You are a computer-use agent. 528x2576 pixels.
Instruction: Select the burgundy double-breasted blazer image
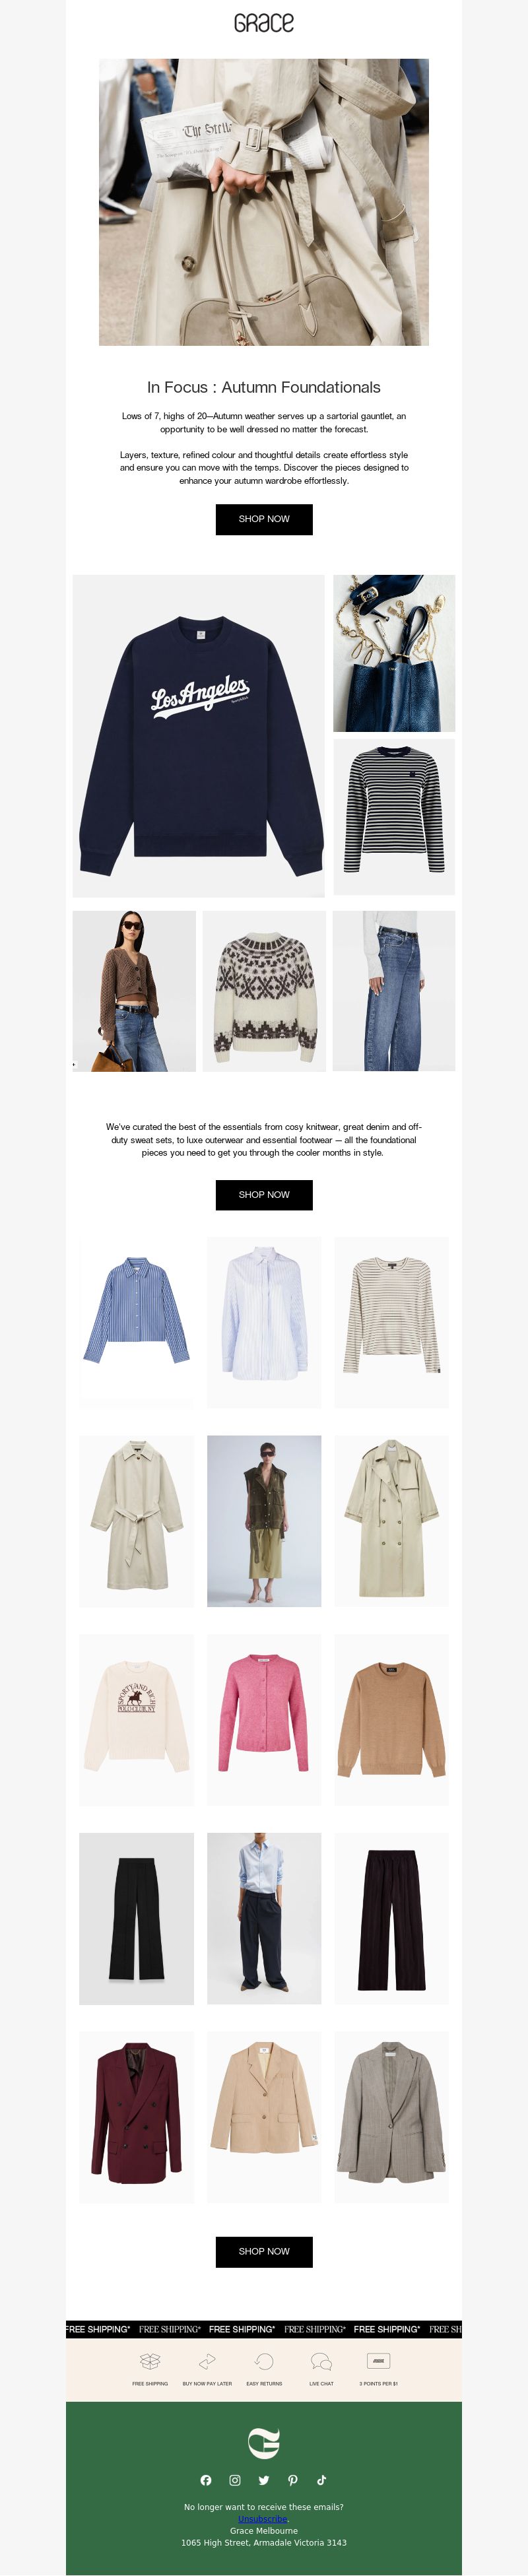[137, 2117]
